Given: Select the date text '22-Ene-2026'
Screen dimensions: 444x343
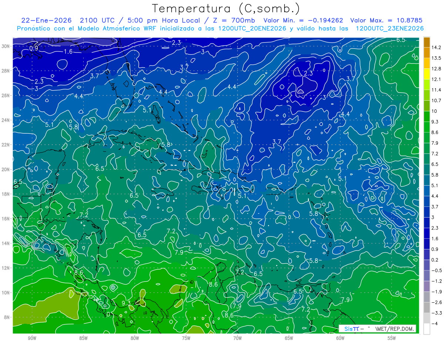Looking at the screenshot, I should tap(46, 20).
